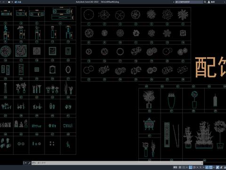Toggle object snap tracking icon
This screenshot has height=170, width=226.
pyautogui.click(x=207, y=167)
